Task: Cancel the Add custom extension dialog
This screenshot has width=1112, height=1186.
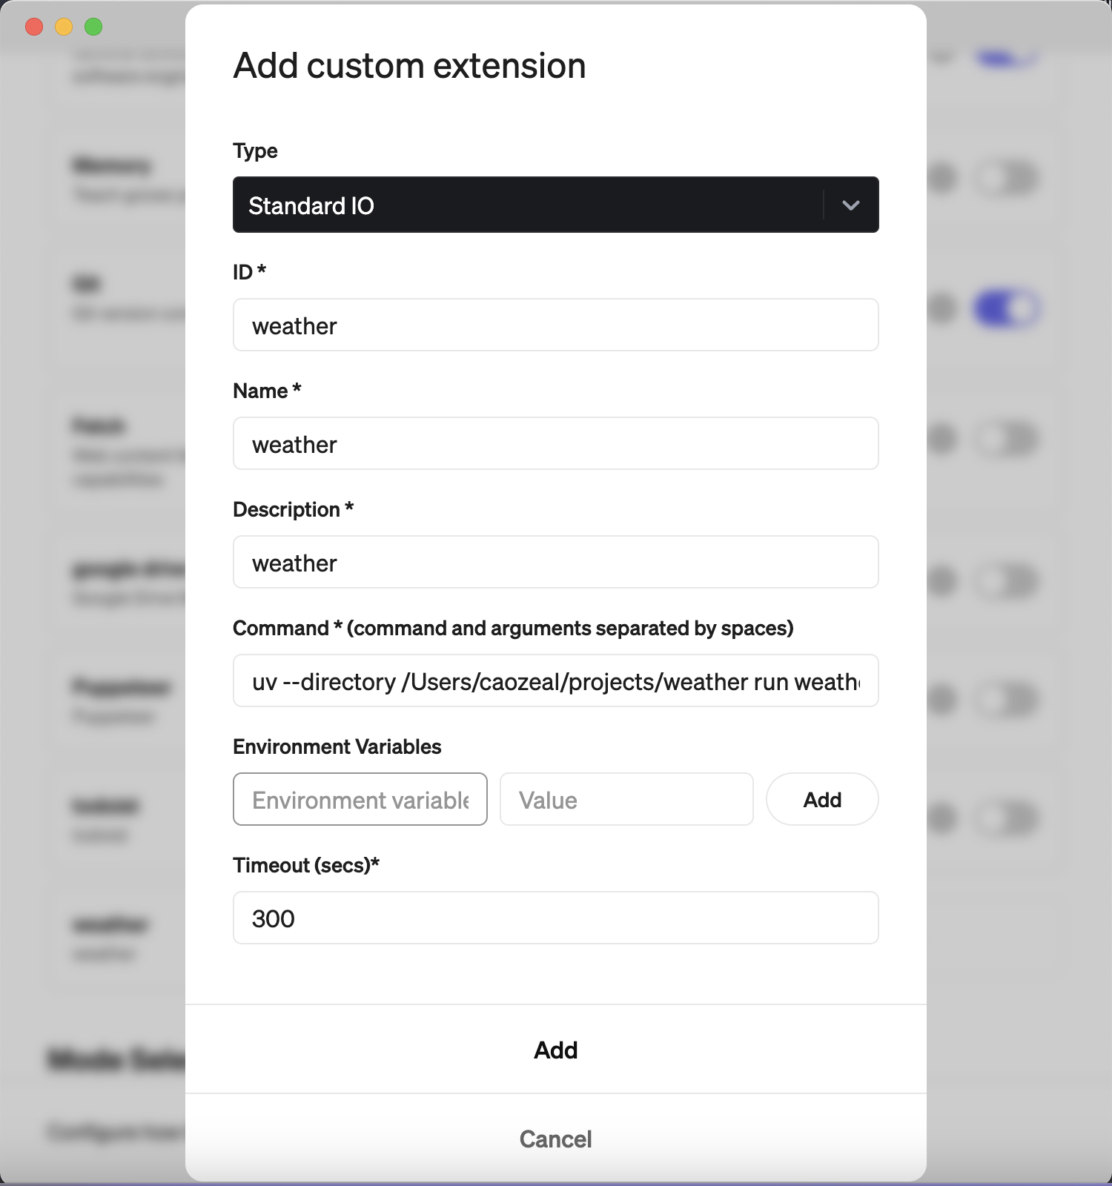Action: [x=555, y=1139]
